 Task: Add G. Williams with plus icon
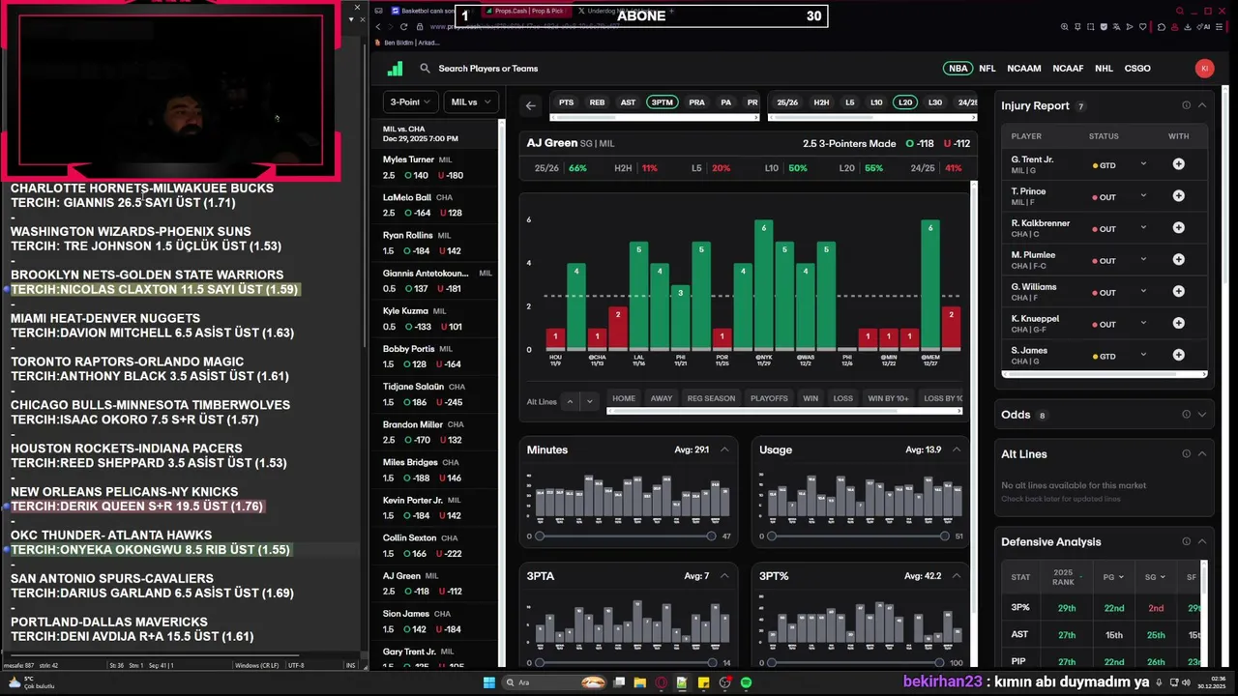(x=1178, y=292)
